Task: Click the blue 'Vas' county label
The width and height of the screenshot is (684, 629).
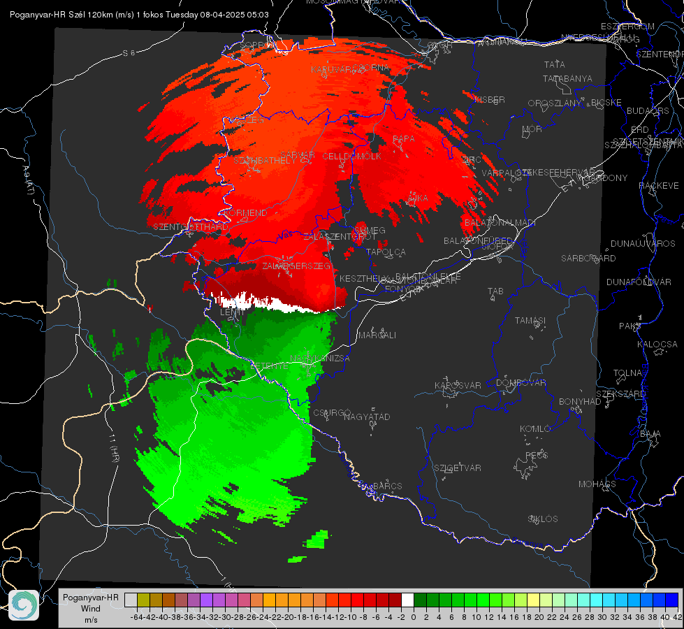Action: click(285, 236)
